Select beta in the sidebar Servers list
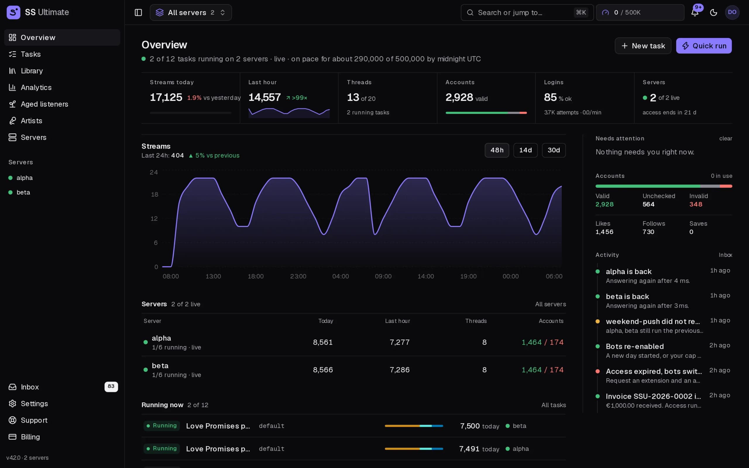Viewport: 749px width, 468px height. (x=23, y=192)
